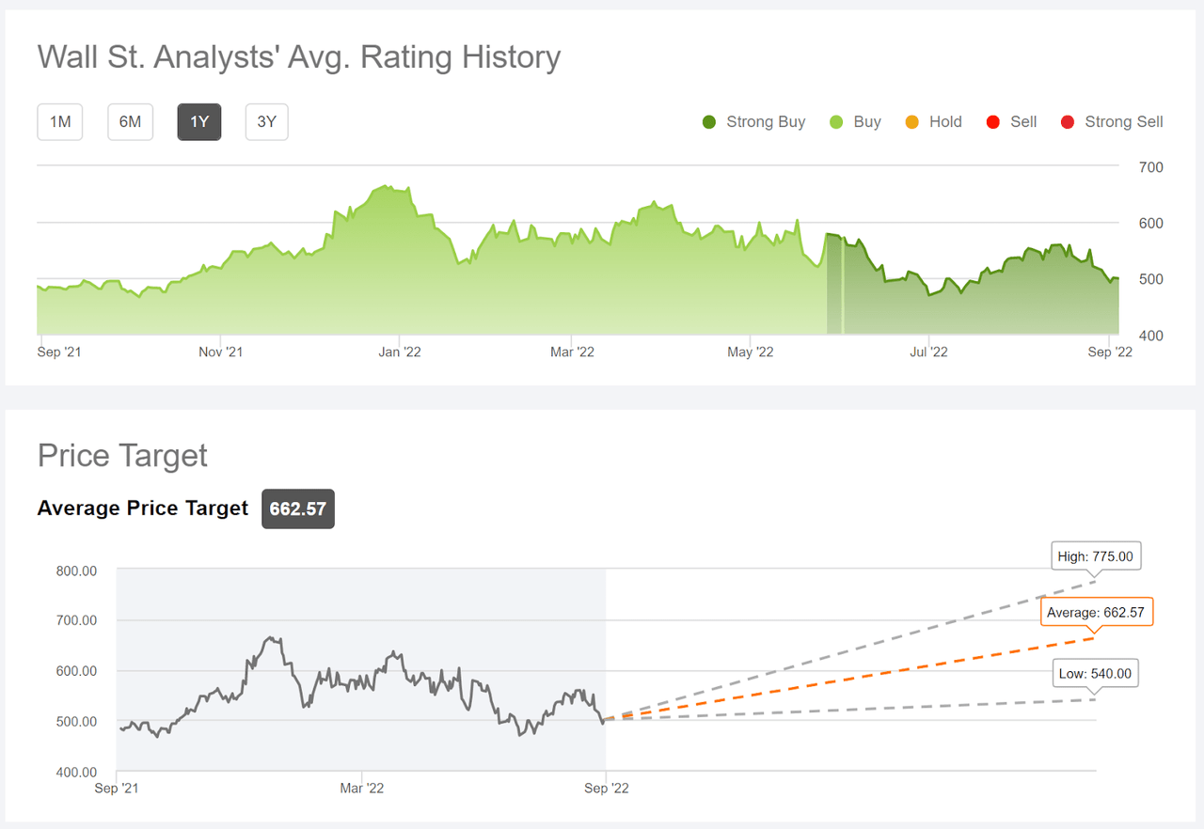Click the Sep '21 label on rating chart
Image resolution: width=1204 pixels, height=829 pixels.
point(60,352)
